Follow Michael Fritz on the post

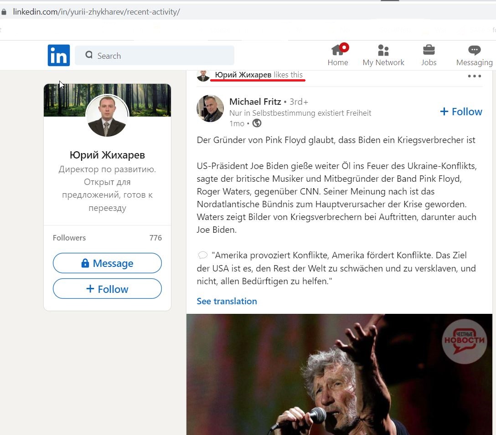[x=461, y=112]
